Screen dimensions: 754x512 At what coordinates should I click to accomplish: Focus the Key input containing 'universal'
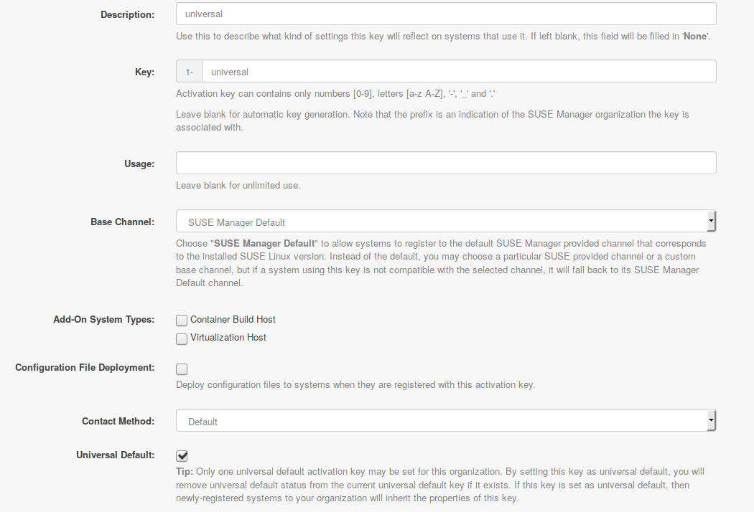pos(458,72)
